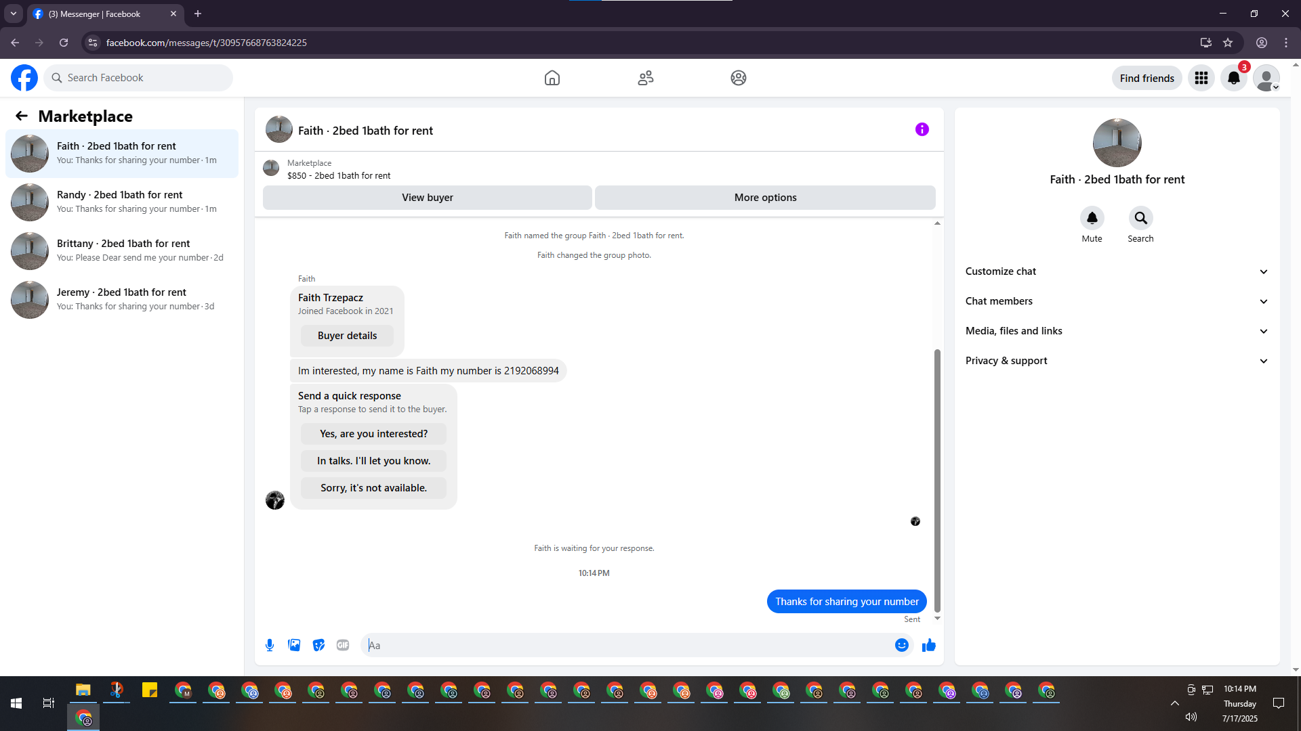This screenshot has height=731, width=1301.
Task: Open the volume control in system tray
Action: (x=1191, y=717)
